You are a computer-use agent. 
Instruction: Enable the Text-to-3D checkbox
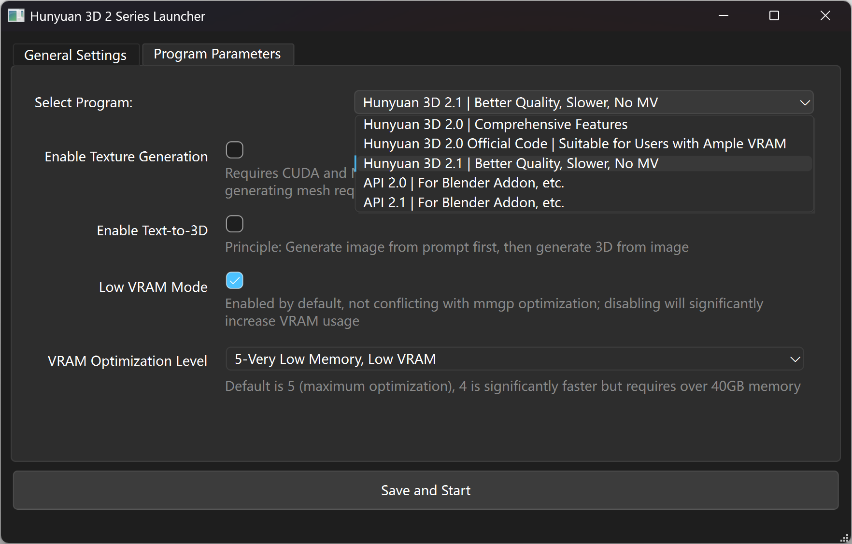235,224
